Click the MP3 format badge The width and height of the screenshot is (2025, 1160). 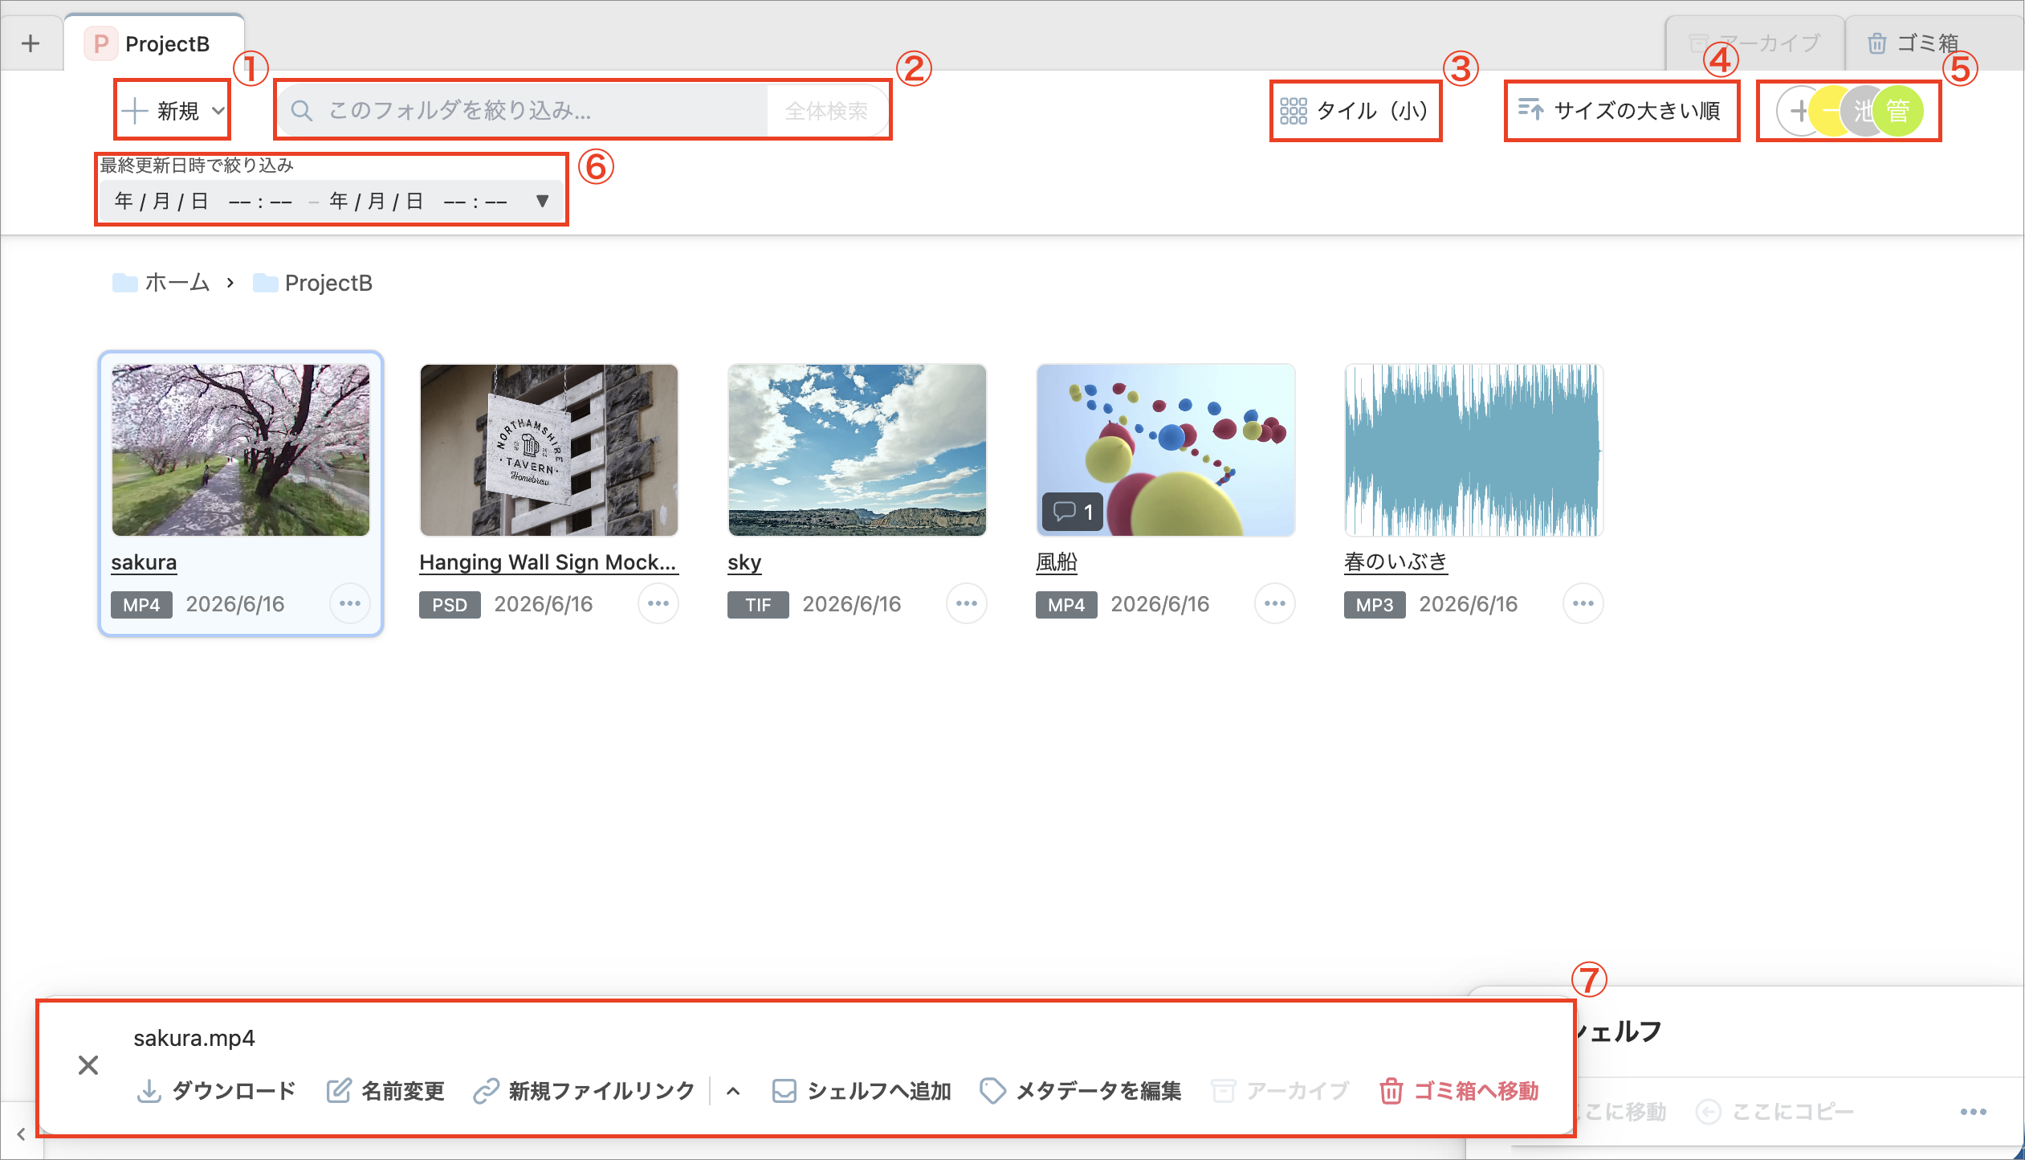[x=1375, y=604]
